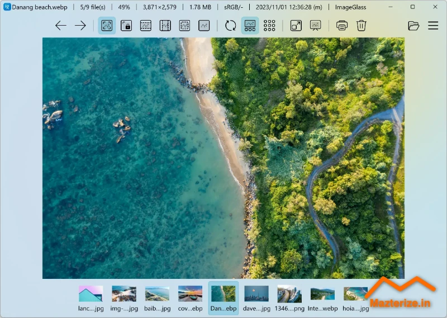This screenshot has height=318, width=447.
Task: Click the Danang beach.webp title text
Action: (40, 7)
